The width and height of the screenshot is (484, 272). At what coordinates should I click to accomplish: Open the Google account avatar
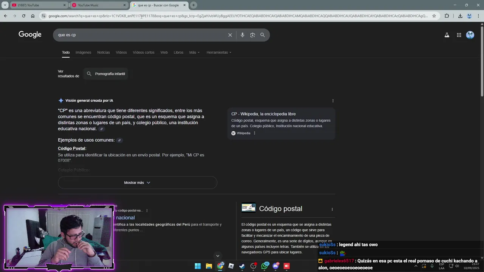tap(470, 35)
